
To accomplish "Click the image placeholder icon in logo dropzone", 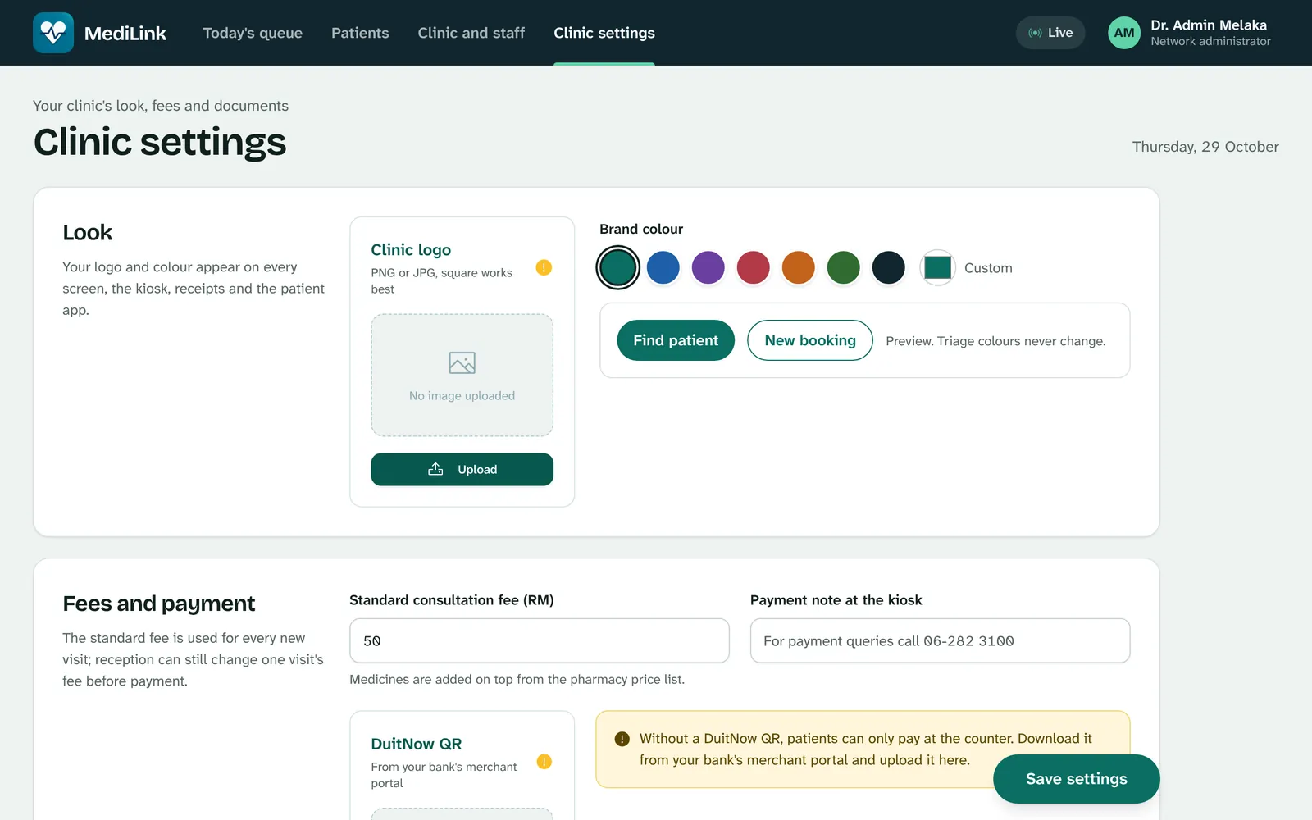I will [462, 362].
